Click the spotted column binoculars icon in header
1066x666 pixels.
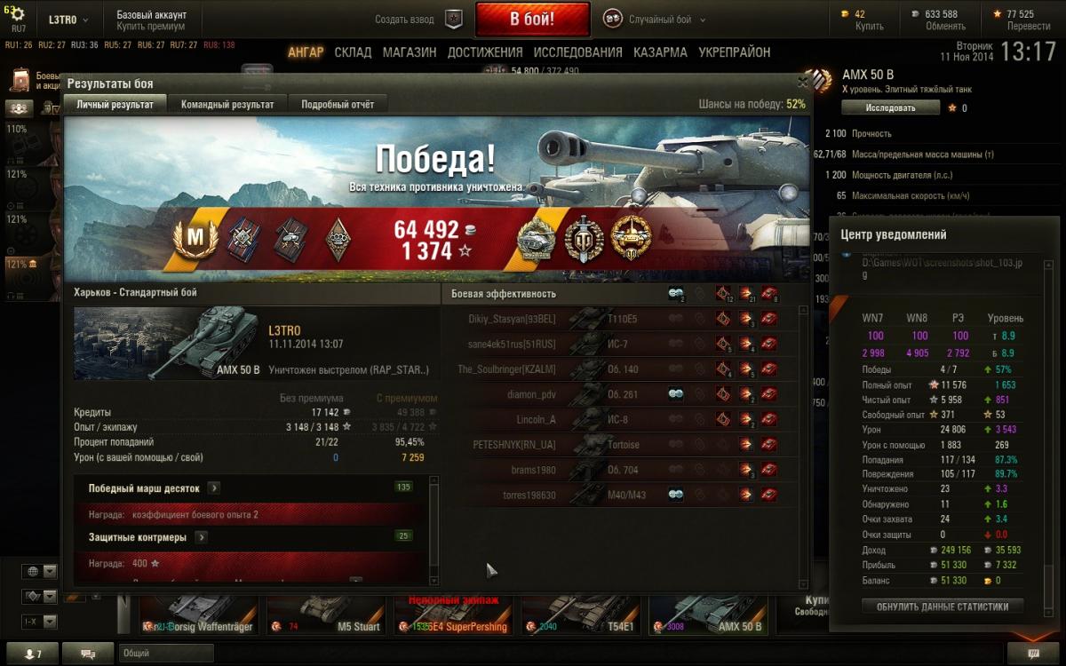[675, 294]
